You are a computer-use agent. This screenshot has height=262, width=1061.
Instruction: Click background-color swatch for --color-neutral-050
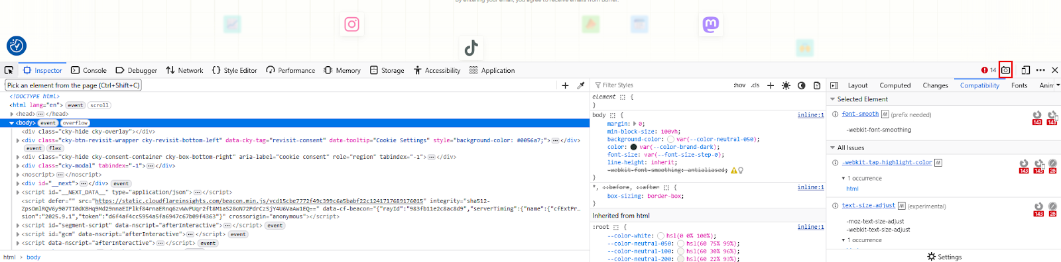(670, 140)
